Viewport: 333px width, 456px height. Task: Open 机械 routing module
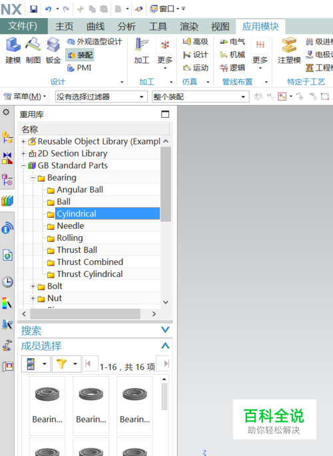(x=232, y=55)
